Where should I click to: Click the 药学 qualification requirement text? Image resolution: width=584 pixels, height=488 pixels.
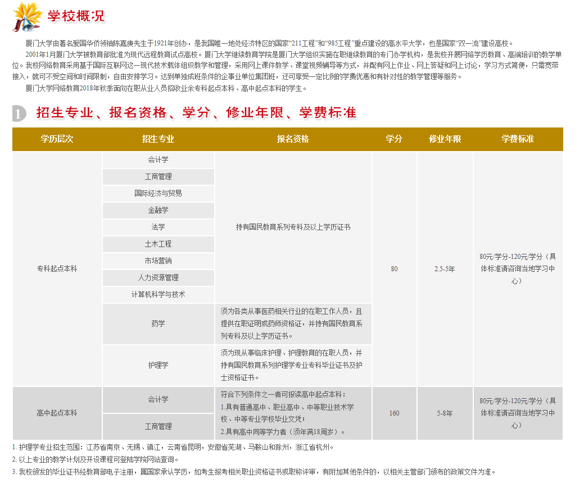pos(292,324)
